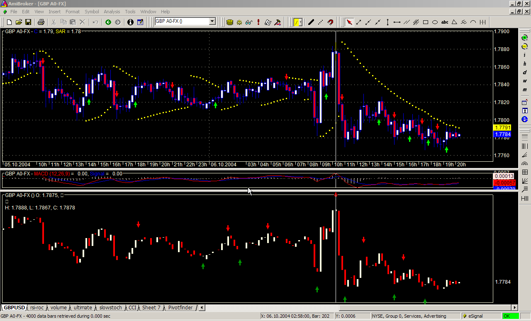This screenshot has width=531, height=321.
Task: Click the green back navigation arrow
Action: pyautogui.click(x=108, y=22)
